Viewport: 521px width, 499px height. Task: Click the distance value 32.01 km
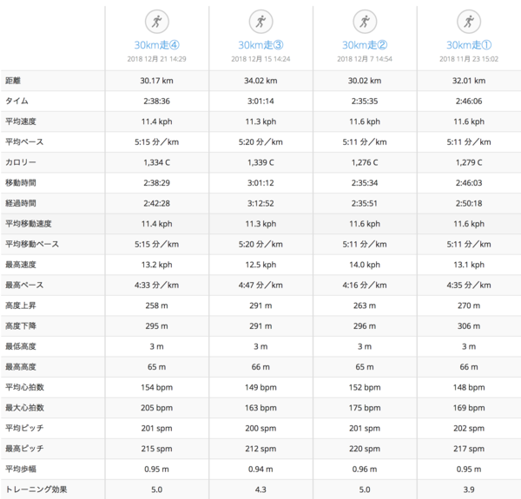pyautogui.click(x=469, y=81)
